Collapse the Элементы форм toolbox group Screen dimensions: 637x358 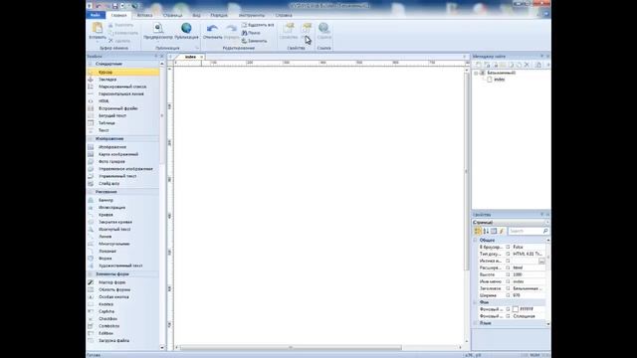(91, 274)
